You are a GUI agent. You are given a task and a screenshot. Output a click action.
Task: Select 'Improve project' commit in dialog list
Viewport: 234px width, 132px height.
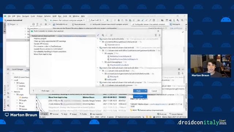[x=40, y=38]
